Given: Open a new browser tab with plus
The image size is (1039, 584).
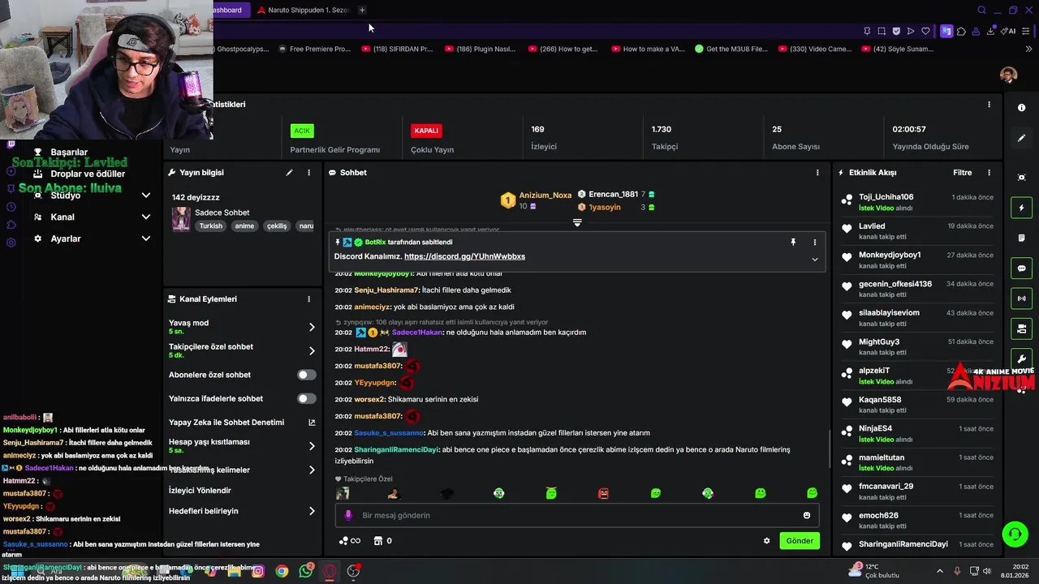Looking at the screenshot, I should pyautogui.click(x=362, y=10).
